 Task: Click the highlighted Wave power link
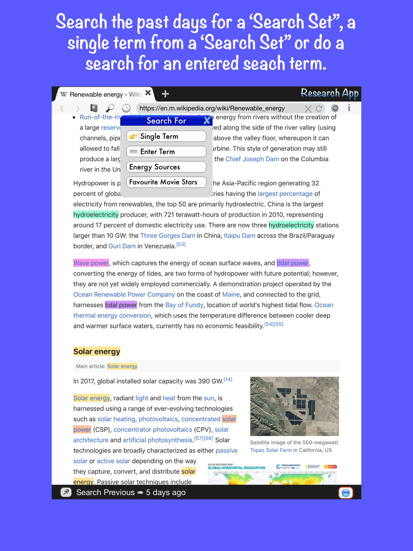click(x=91, y=263)
